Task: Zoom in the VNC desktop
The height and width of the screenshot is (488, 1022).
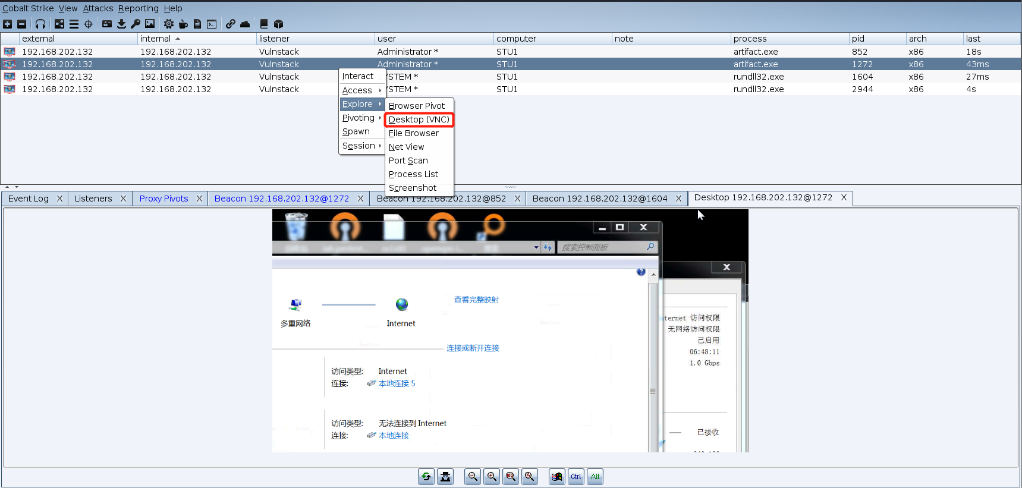Action: point(492,477)
